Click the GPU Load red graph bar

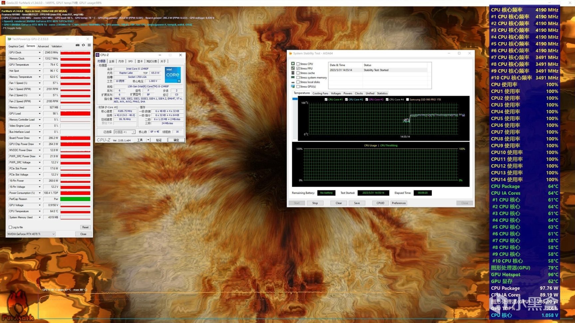point(75,113)
